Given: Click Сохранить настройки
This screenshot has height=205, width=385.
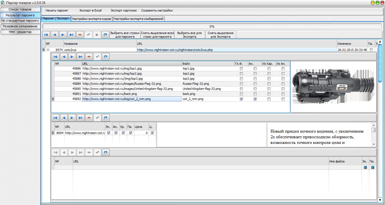Looking at the screenshot, I should click(x=157, y=10).
